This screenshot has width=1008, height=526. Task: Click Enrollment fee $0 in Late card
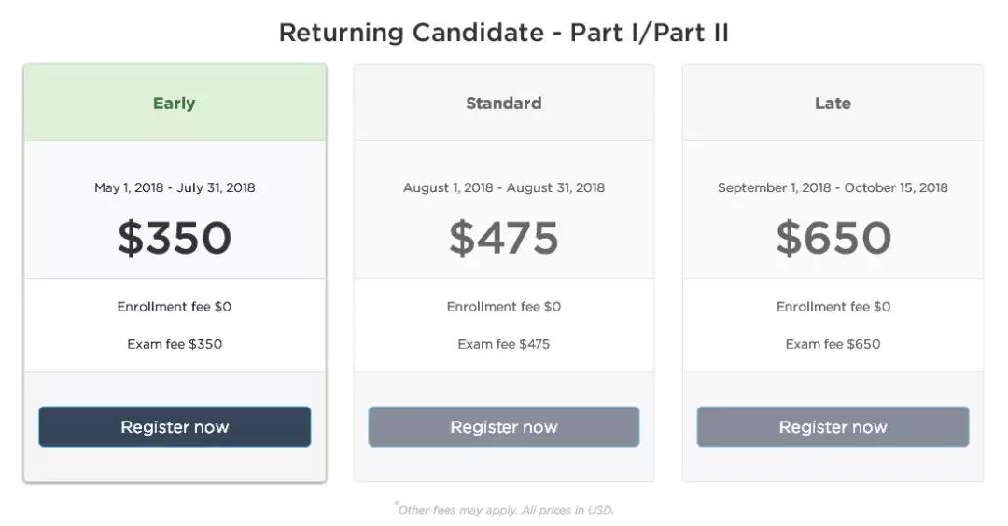tap(833, 307)
